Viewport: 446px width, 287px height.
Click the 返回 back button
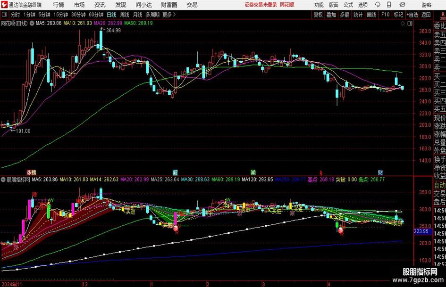[426, 15]
